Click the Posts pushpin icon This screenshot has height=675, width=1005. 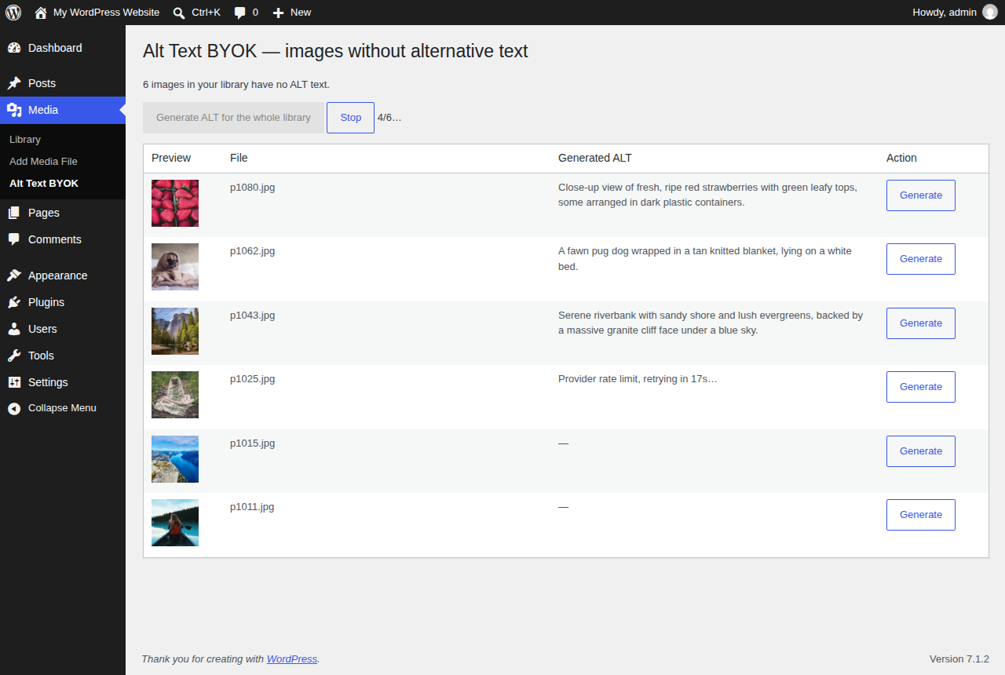click(x=14, y=83)
